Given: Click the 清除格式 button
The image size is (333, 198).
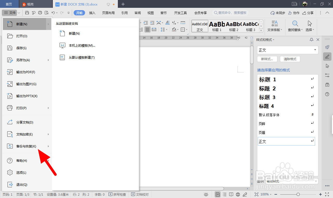Looking at the screenshot, I should [290, 59].
